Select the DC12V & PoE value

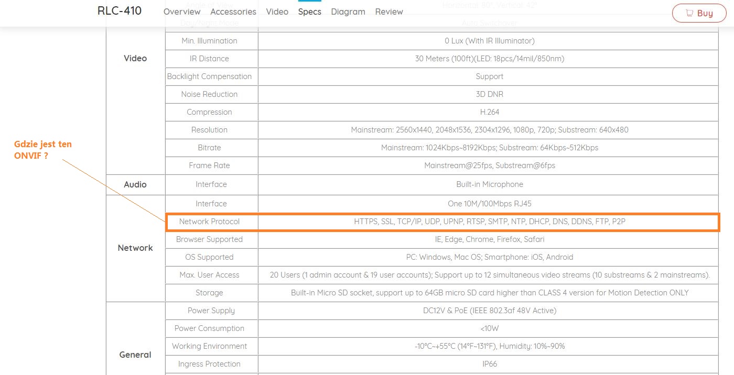(490, 311)
